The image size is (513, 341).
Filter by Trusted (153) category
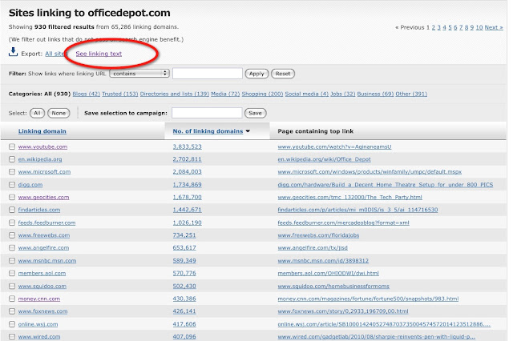point(120,94)
